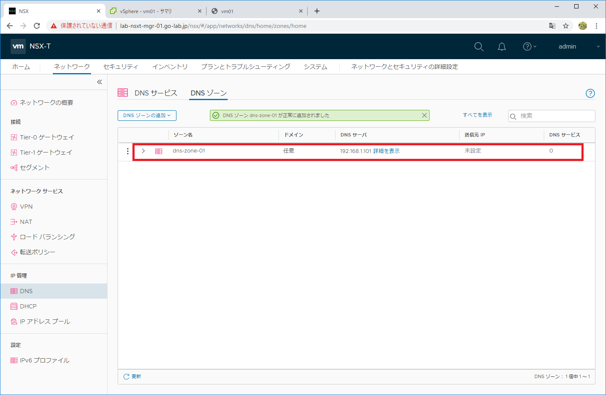Click the translate page icon in address bar
Image resolution: width=606 pixels, height=395 pixels.
[x=552, y=26]
